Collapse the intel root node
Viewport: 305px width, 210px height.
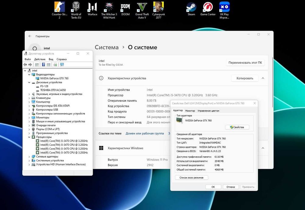pos(25,71)
